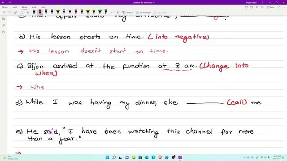This screenshot has width=287, height=161.
Task: Launch Microsoft Edge from the taskbar
Action: click(x=147, y=157)
